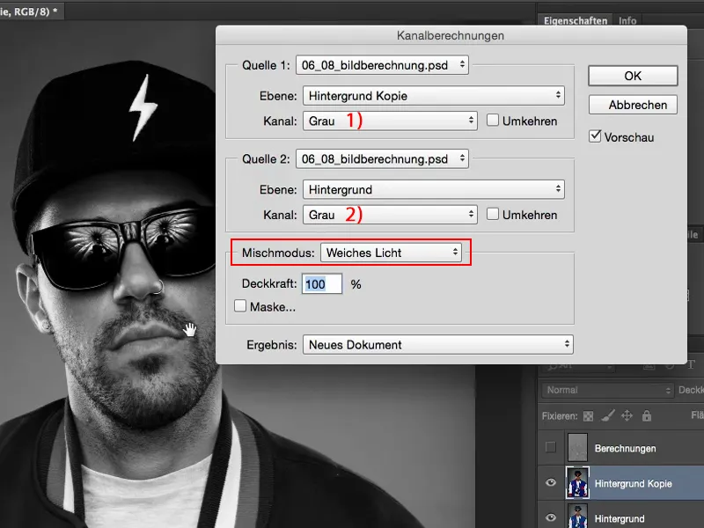Screen dimensions: 704x528
Task: Open Quelle 2 Kanal dropdown
Action: pyautogui.click(x=390, y=215)
